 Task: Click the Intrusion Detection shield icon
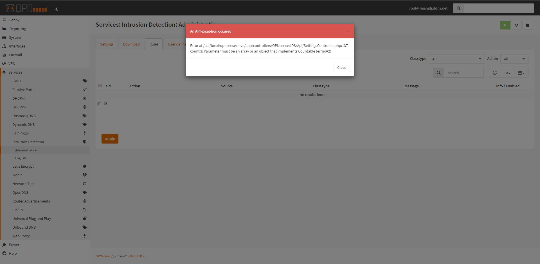point(85,142)
